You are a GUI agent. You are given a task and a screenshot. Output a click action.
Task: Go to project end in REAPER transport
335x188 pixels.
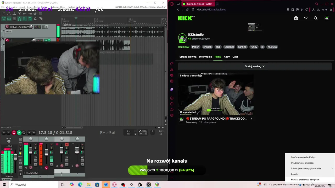coord(8,133)
